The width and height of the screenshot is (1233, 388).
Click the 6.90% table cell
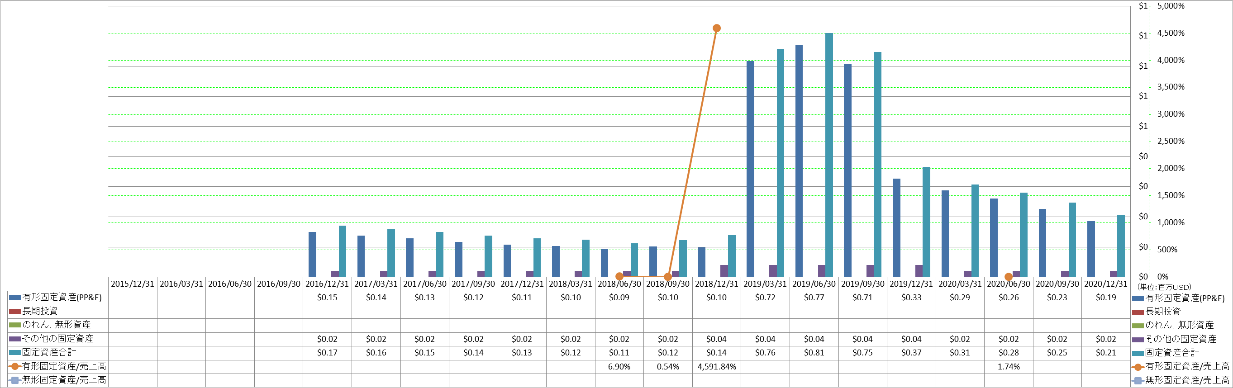point(619,366)
